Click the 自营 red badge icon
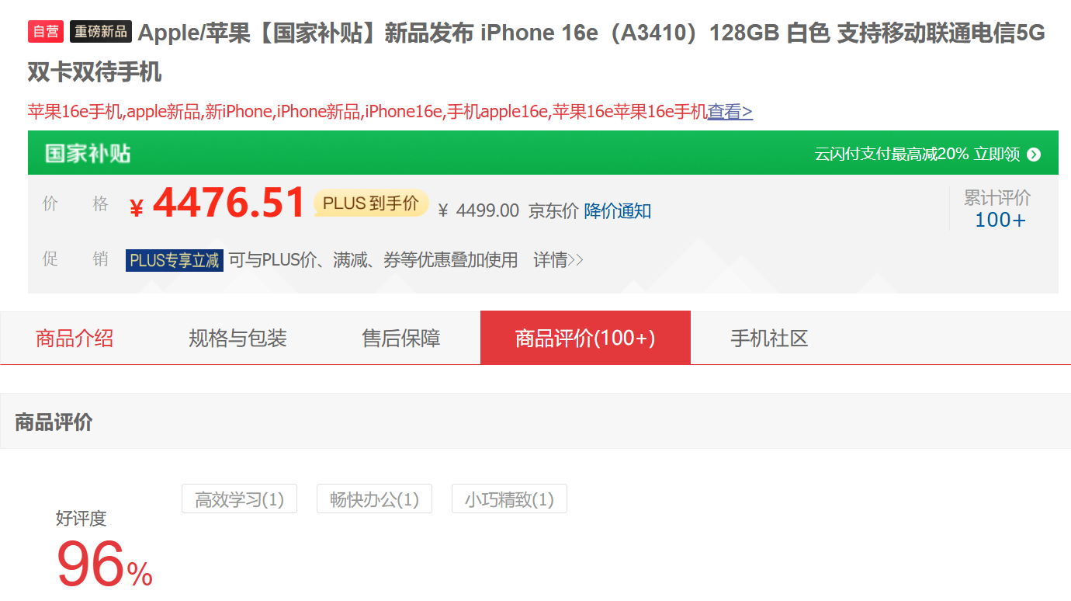1071x601 pixels. point(46,32)
